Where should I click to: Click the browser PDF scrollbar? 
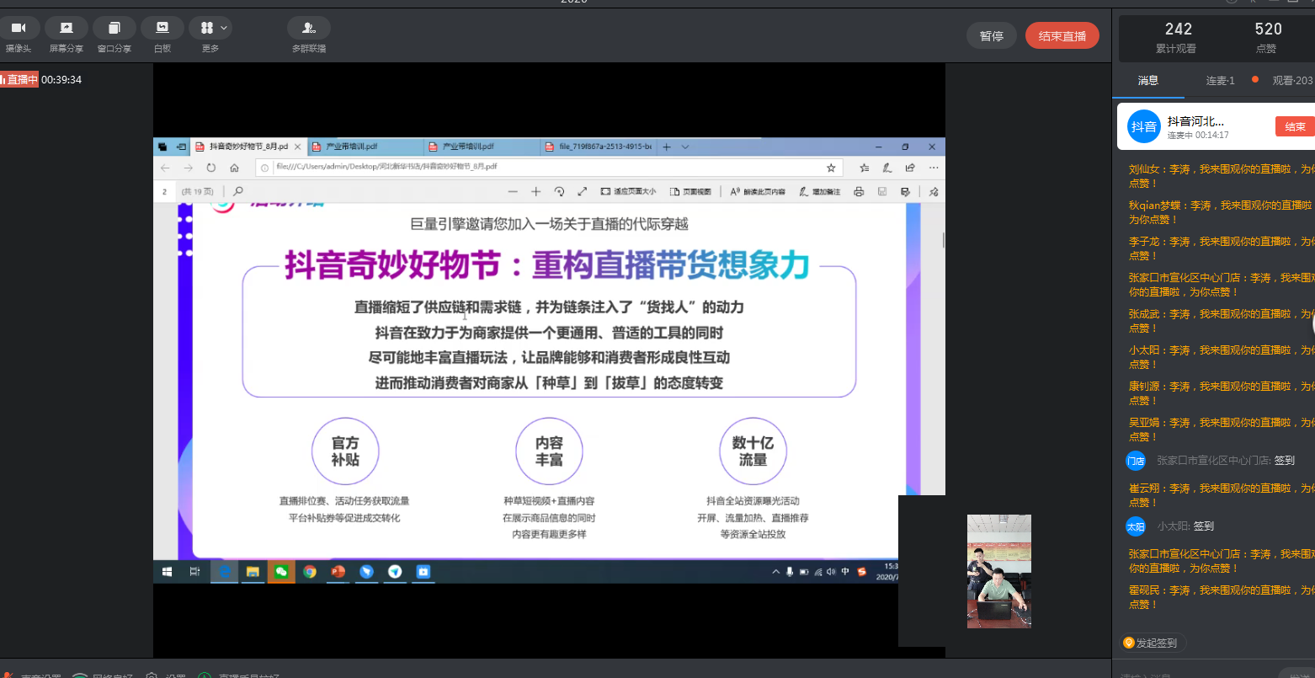(x=942, y=240)
